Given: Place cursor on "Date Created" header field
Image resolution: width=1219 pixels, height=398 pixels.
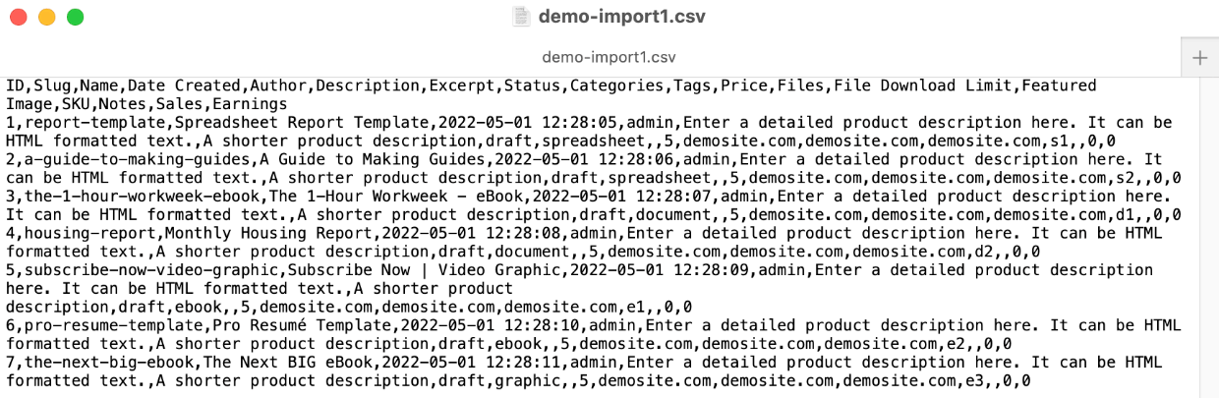Looking at the screenshot, I should [184, 85].
